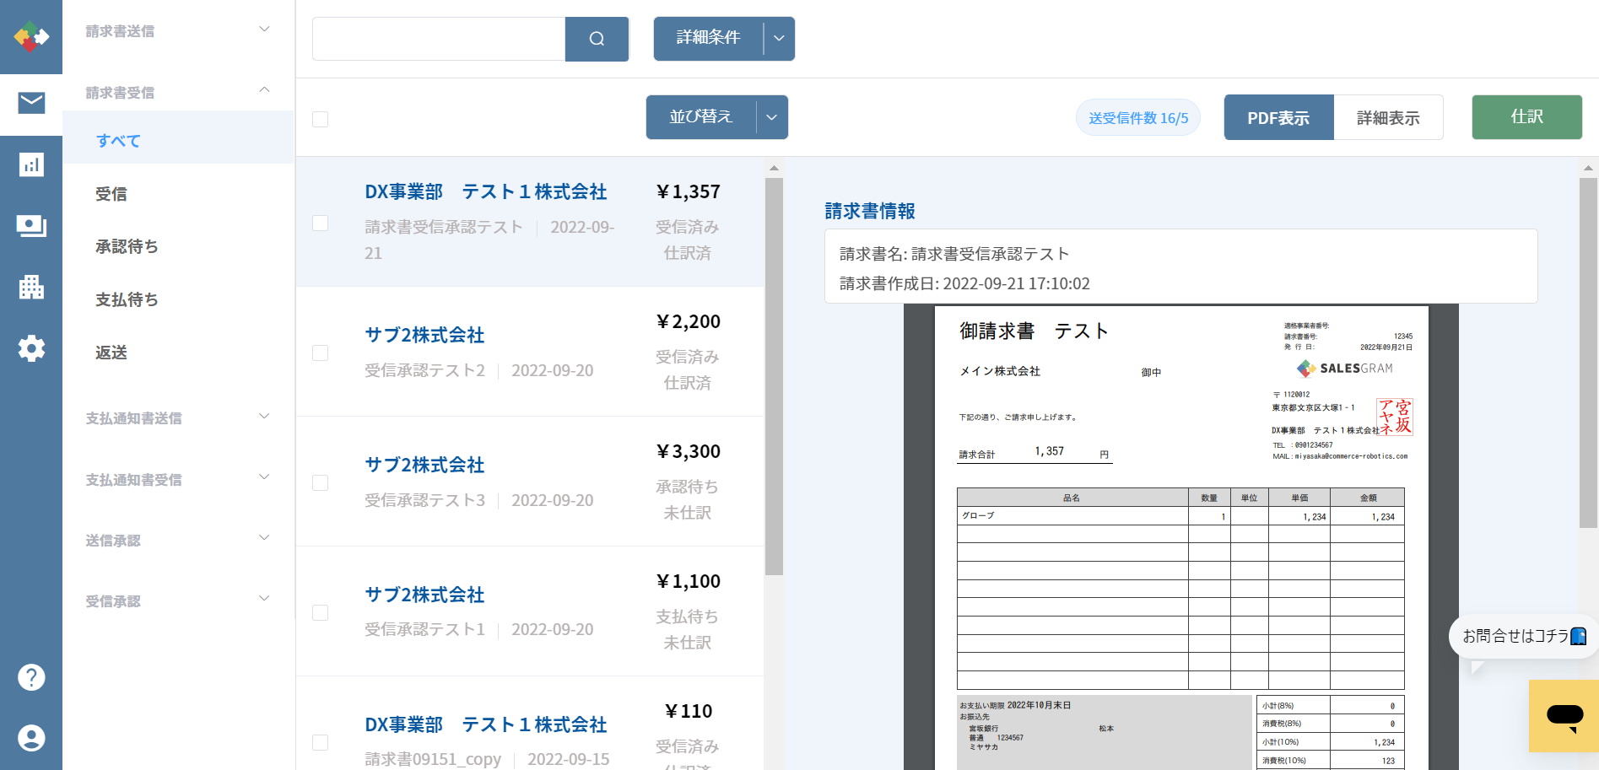The width and height of the screenshot is (1599, 770).
Task: Expand the 送信承認 menu section
Action: point(178,540)
